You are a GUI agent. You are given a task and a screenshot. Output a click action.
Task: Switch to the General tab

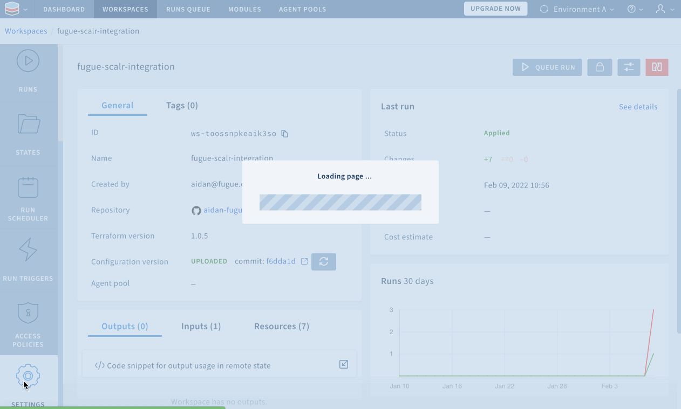coord(117,106)
